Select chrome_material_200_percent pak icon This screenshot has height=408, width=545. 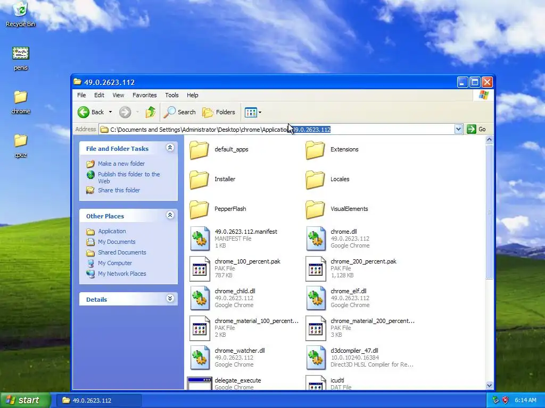tap(316, 328)
